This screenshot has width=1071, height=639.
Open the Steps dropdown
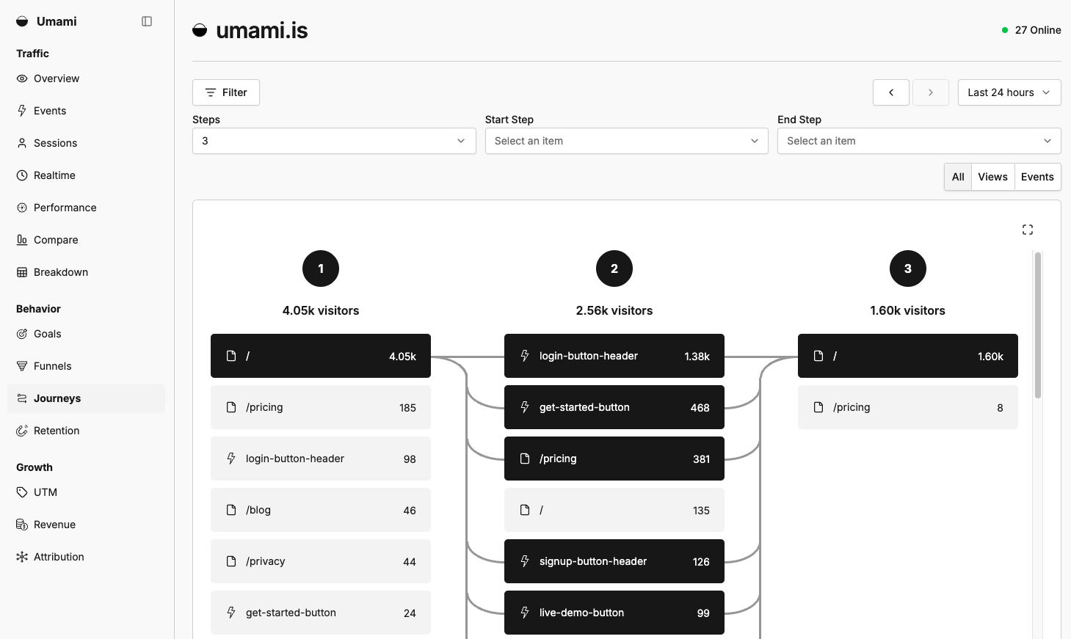pos(334,141)
